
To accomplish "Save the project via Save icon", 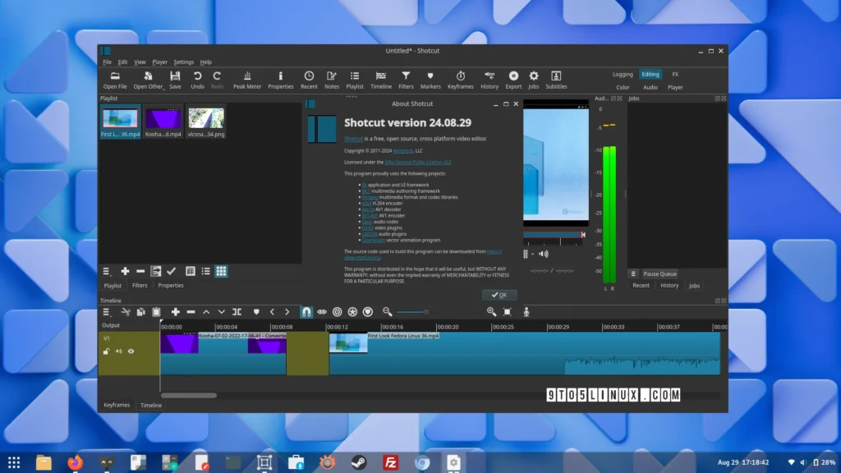I will (x=175, y=80).
